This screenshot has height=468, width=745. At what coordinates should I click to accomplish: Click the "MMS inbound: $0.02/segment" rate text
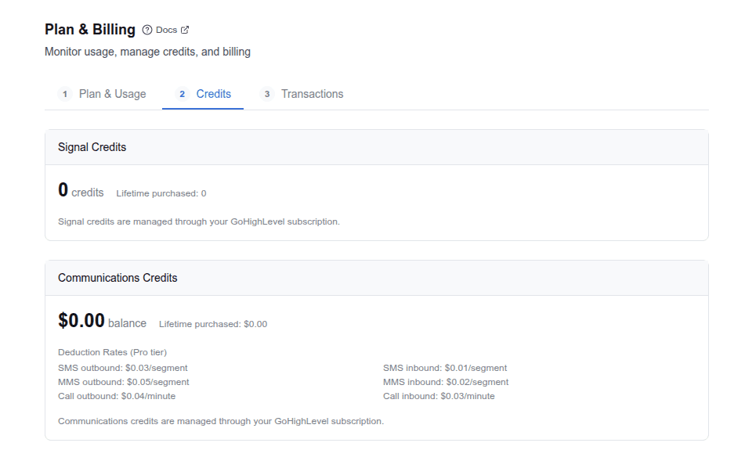[446, 381]
